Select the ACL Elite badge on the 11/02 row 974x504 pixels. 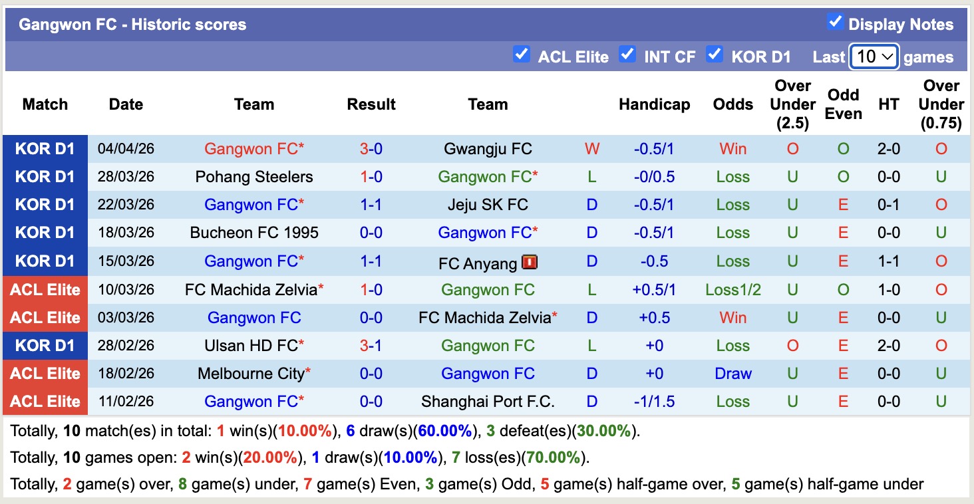(45, 401)
